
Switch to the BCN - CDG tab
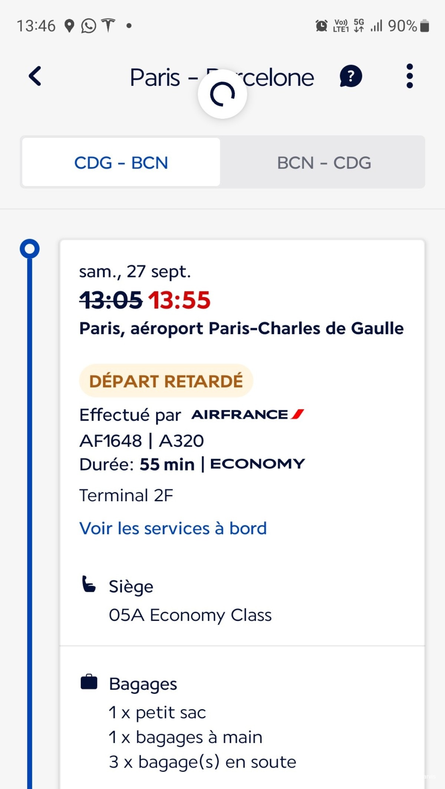tap(324, 162)
